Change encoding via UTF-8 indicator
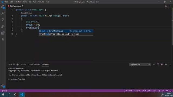This screenshot has height=97, width=173. click(x=144, y=91)
